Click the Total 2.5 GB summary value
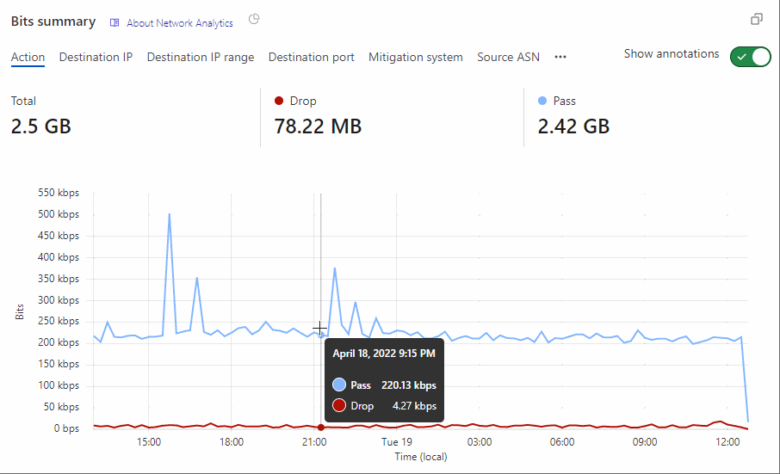The height and width of the screenshot is (474, 780). click(x=41, y=126)
